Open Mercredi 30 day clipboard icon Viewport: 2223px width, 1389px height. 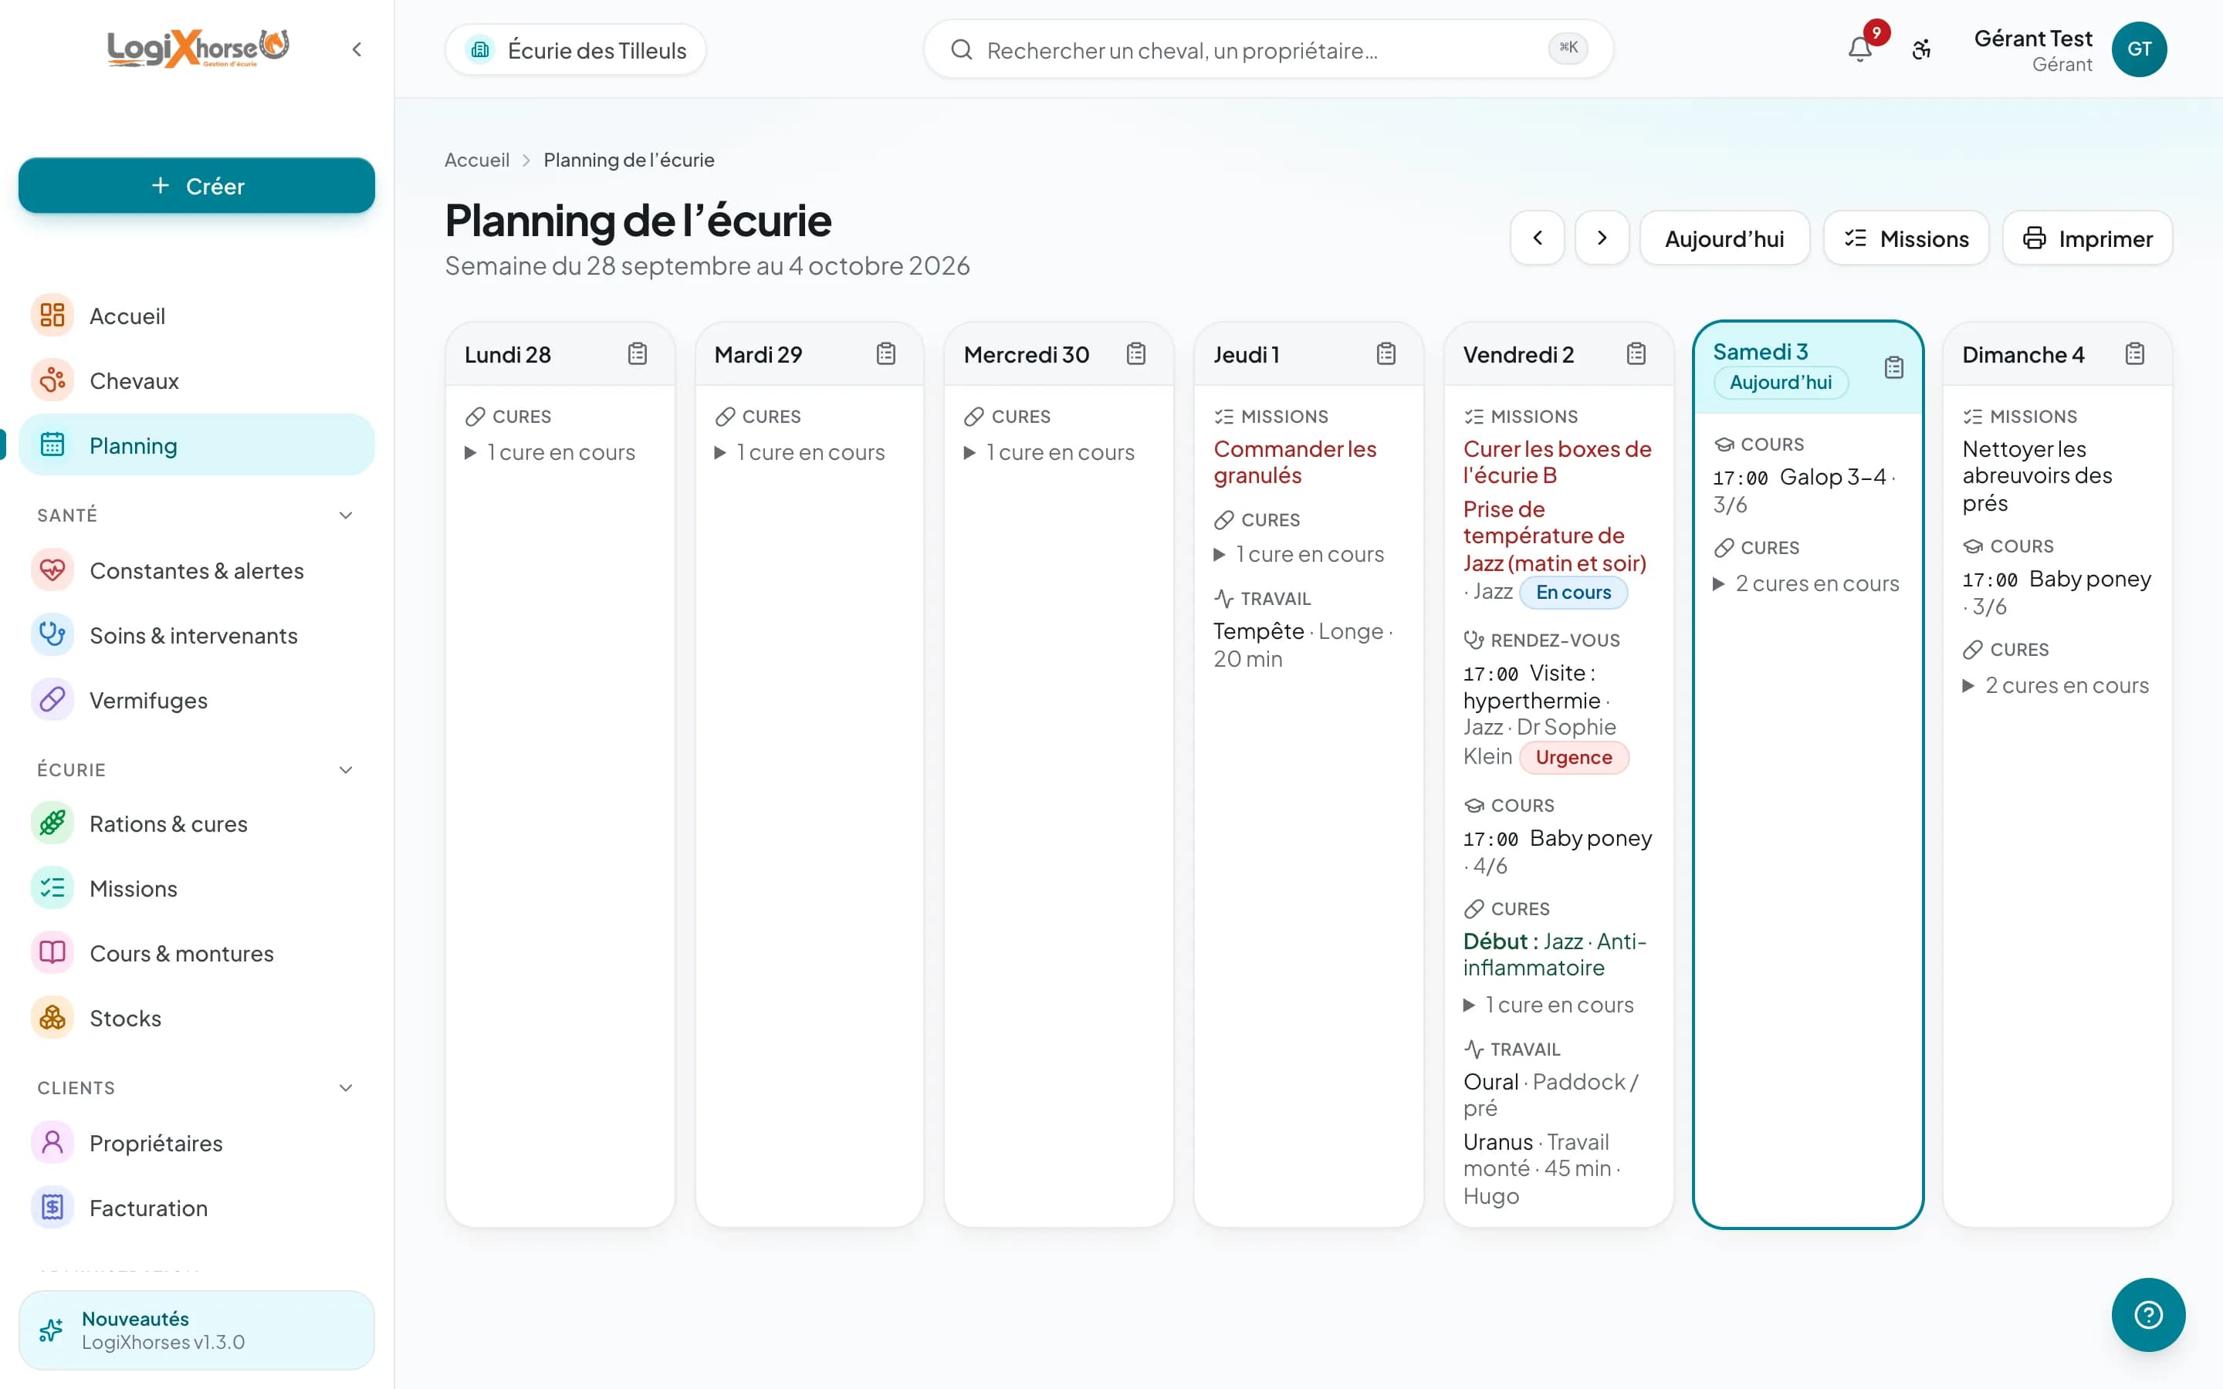click(x=1136, y=353)
